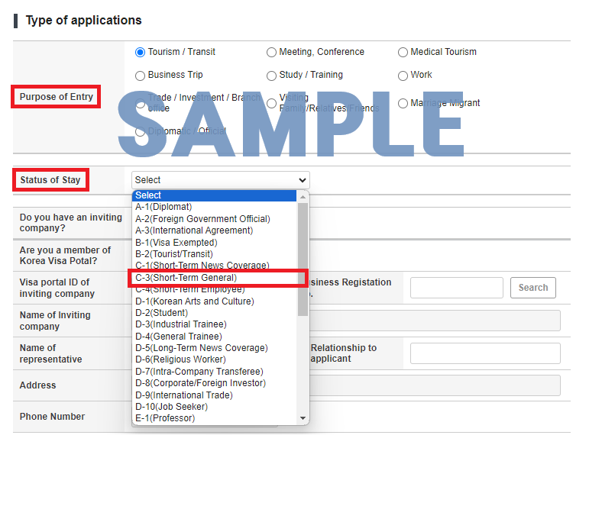
Task: Choose Meeting, Conference as purpose of entry
Action: point(271,53)
